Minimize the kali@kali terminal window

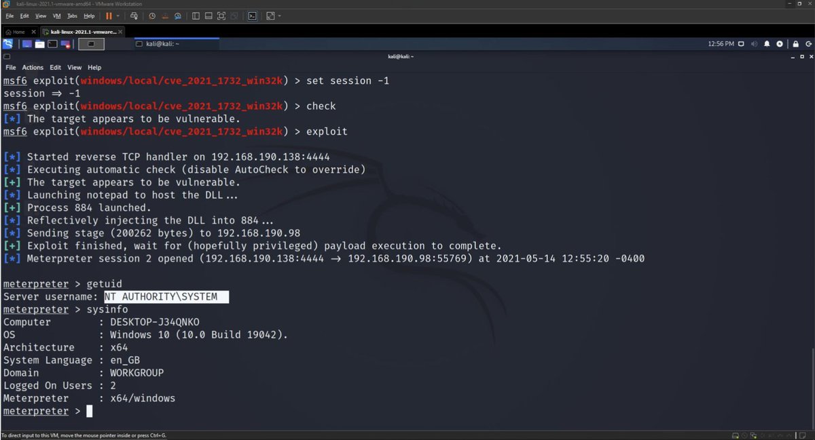coord(792,57)
